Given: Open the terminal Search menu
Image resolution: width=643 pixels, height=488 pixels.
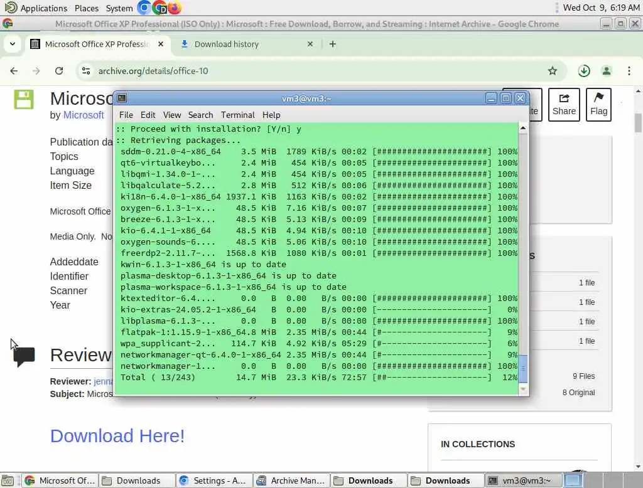Looking at the screenshot, I should 200,115.
